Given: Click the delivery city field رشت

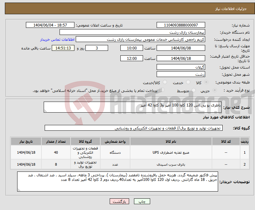Looking at the screenshot, I should 181,74.
